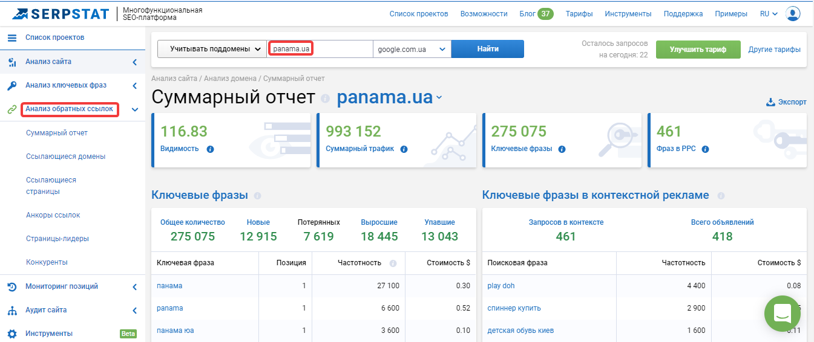Click the Blog badge showing 37
Image resolution: width=814 pixels, height=342 pixels.
click(x=545, y=13)
